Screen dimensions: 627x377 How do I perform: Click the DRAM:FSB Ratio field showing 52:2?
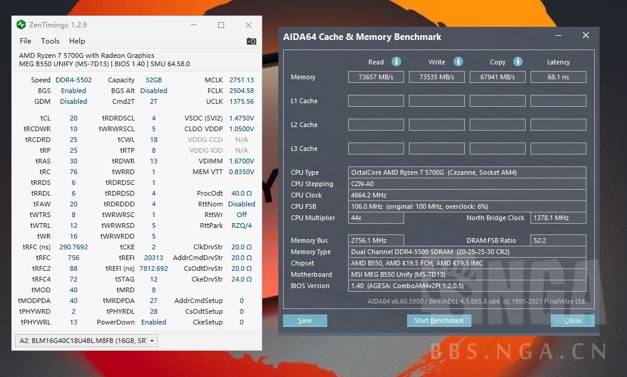coord(558,240)
